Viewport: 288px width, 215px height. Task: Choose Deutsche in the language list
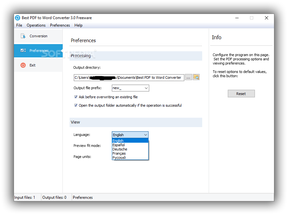point(130,149)
